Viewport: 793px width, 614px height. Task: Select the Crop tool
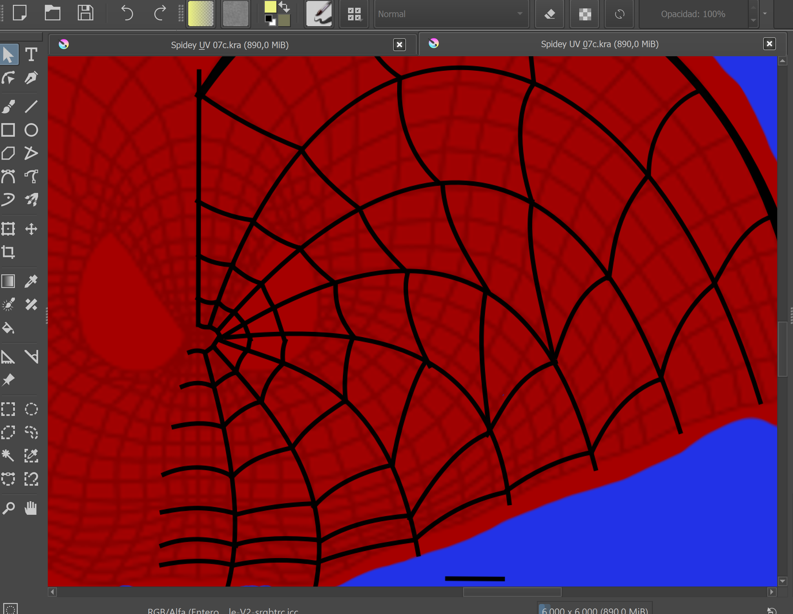(8, 252)
